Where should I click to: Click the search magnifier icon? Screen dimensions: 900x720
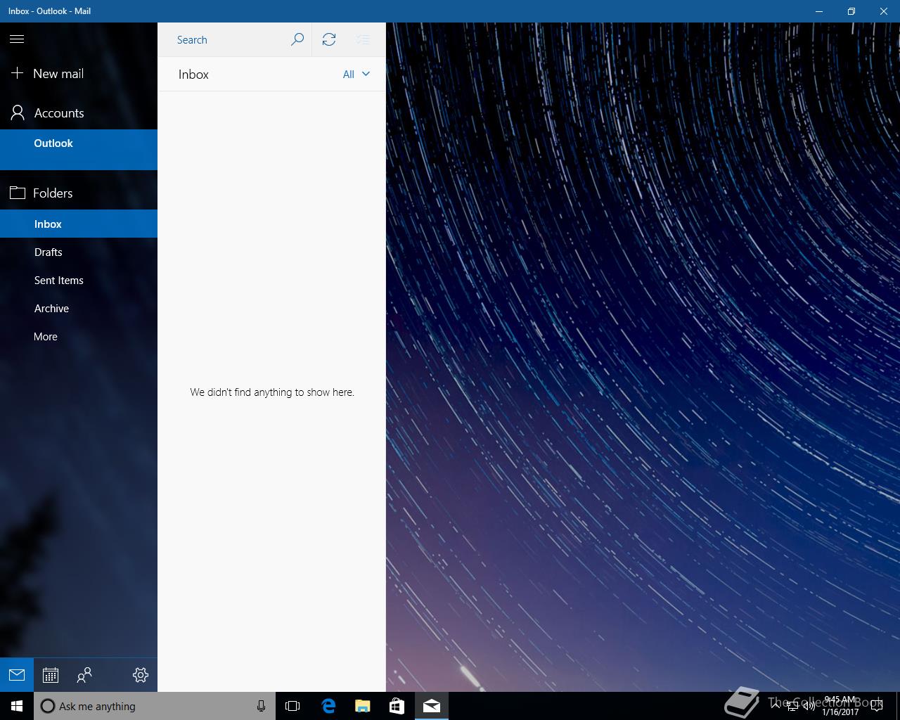[x=297, y=40]
